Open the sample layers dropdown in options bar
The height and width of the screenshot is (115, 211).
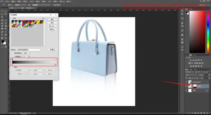[x=41, y=5]
